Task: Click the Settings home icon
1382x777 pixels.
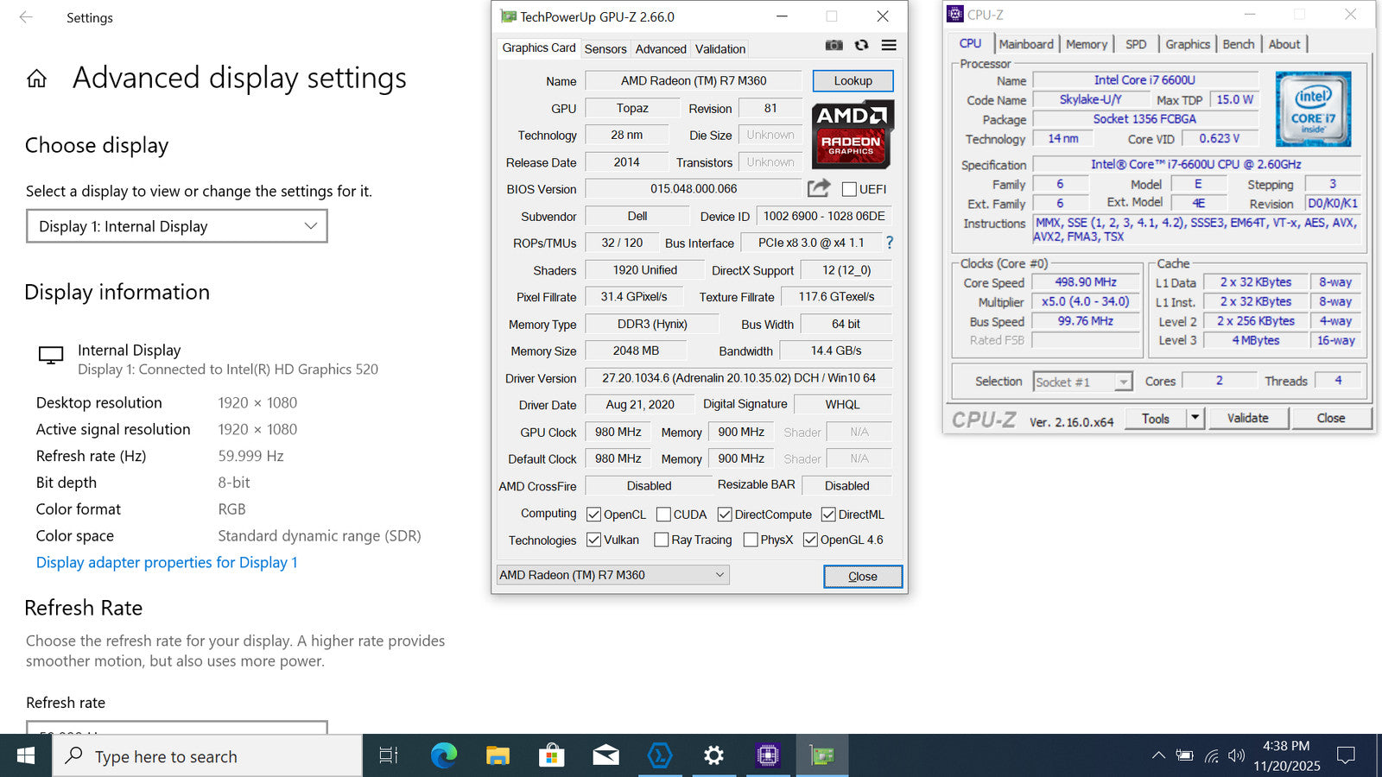Action: click(x=36, y=79)
